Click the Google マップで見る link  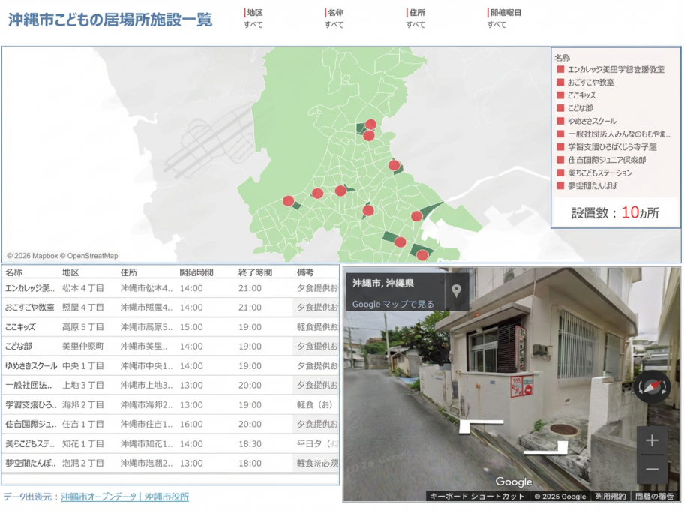[x=393, y=304]
